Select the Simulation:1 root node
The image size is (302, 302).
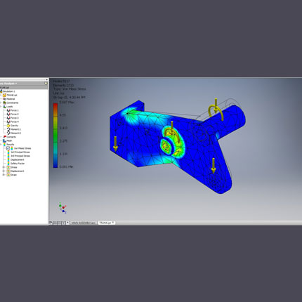coord(8,91)
